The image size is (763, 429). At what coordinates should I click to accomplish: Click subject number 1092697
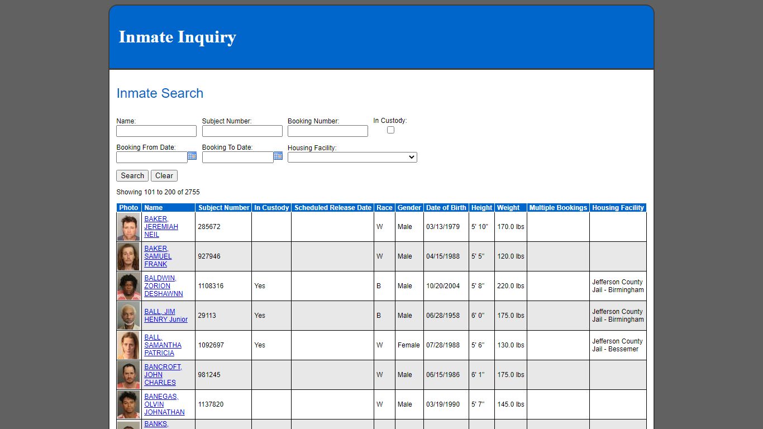coord(211,345)
